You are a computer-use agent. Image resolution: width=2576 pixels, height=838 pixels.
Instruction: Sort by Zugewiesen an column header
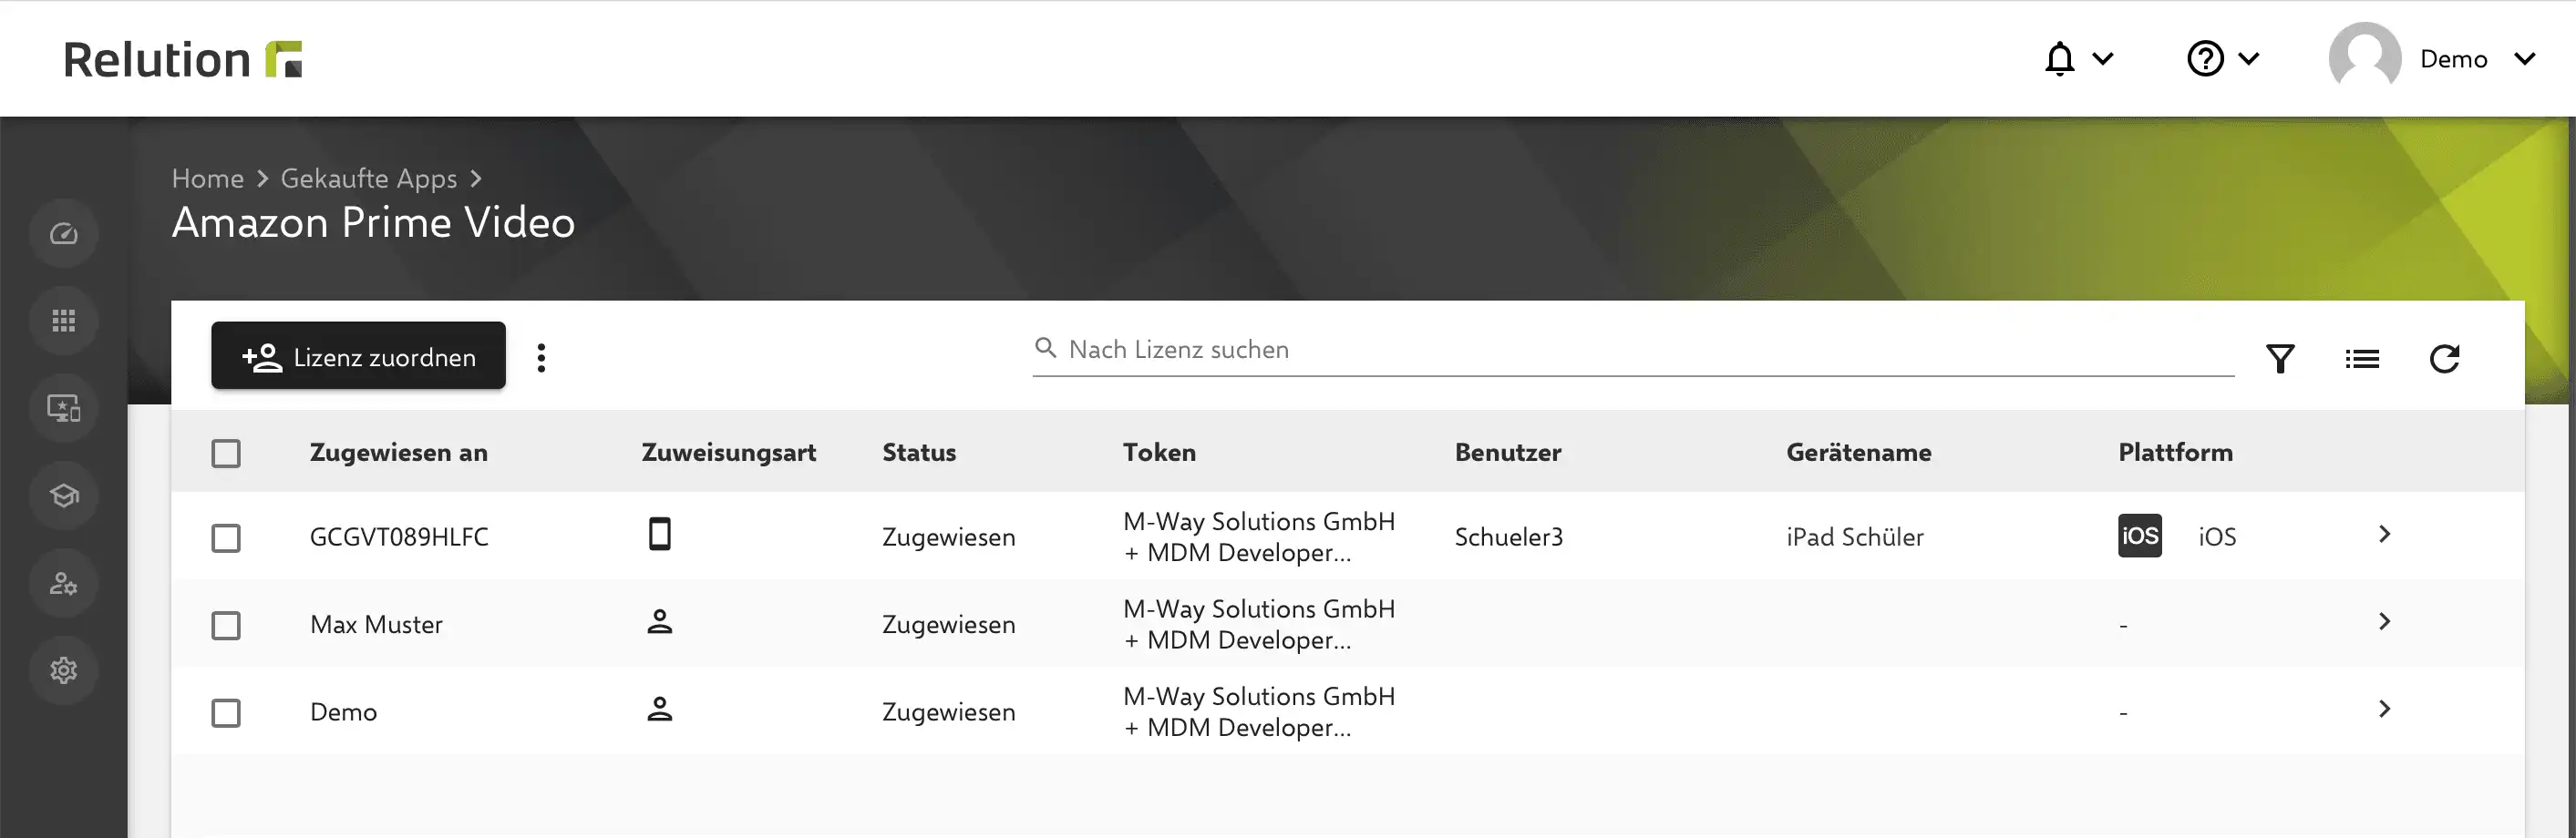click(399, 453)
